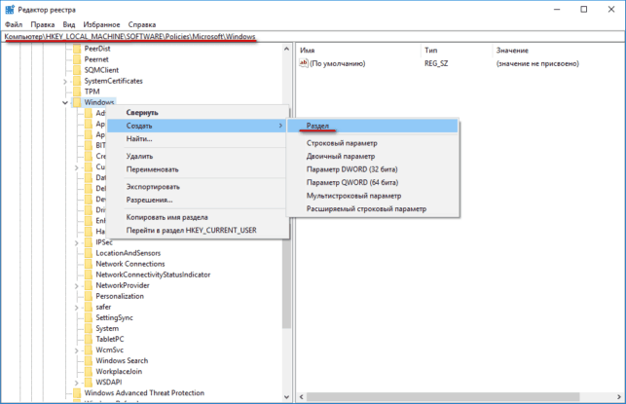Choose Расширяемый строковый параметр
The width and height of the screenshot is (626, 404).
pyautogui.click(x=373, y=208)
